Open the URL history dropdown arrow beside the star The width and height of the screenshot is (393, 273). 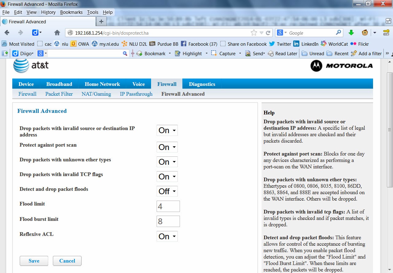point(261,33)
